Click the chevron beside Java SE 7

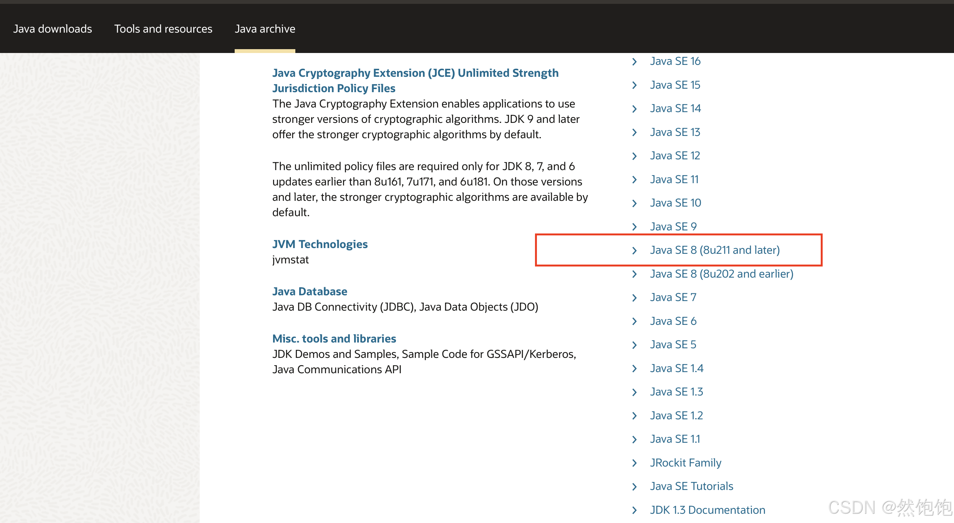click(x=634, y=298)
